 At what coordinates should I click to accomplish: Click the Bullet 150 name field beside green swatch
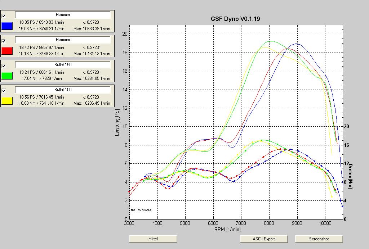tap(63, 64)
